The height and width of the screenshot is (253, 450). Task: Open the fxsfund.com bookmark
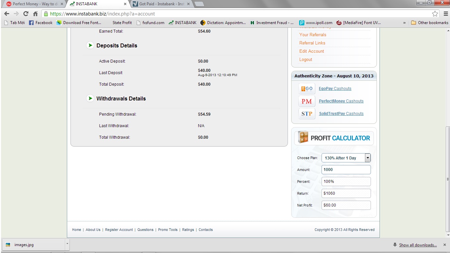pos(150,23)
